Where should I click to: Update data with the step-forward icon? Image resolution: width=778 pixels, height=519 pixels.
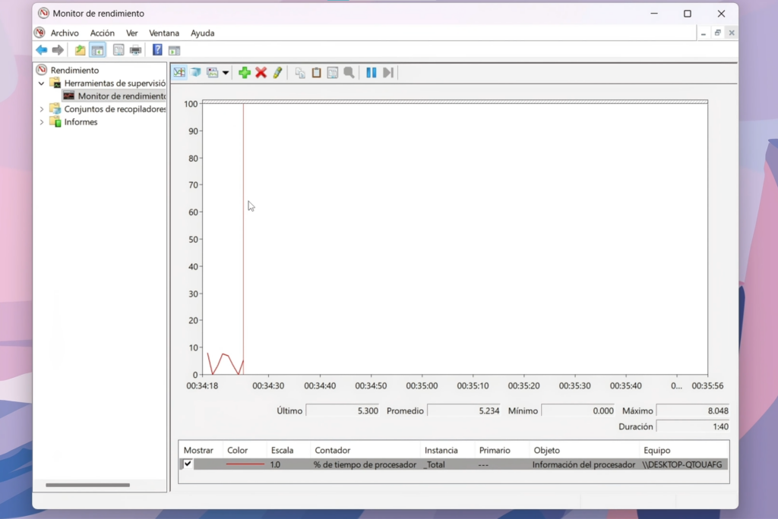388,72
